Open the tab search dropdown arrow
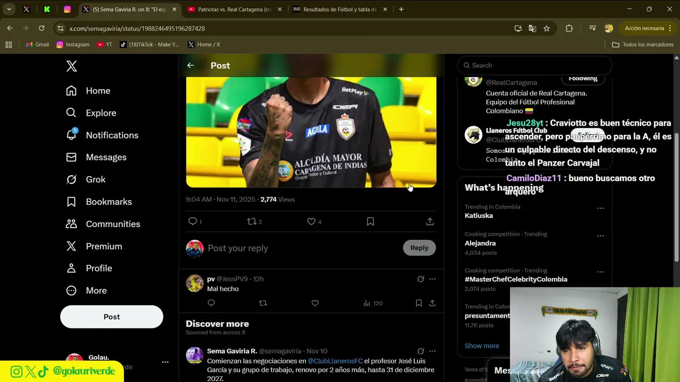The height and width of the screenshot is (382, 680). coord(9,10)
